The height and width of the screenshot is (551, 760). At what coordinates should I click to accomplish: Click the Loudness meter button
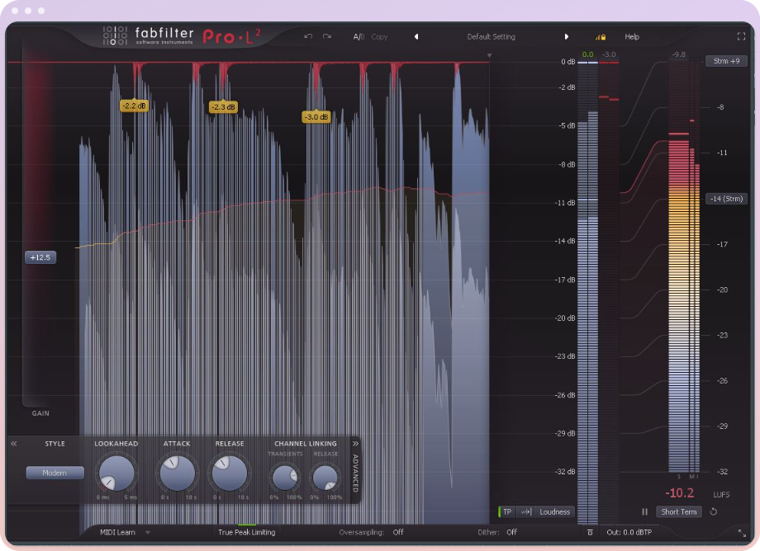tap(554, 511)
